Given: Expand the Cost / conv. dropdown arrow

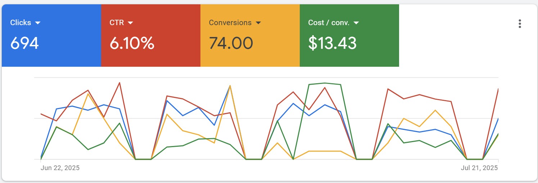Looking at the screenshot, I should pyautogui.click(x=356, y=23).
